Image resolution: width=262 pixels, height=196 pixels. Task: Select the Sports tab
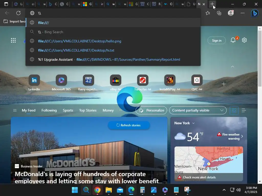(x=68, y=110)
